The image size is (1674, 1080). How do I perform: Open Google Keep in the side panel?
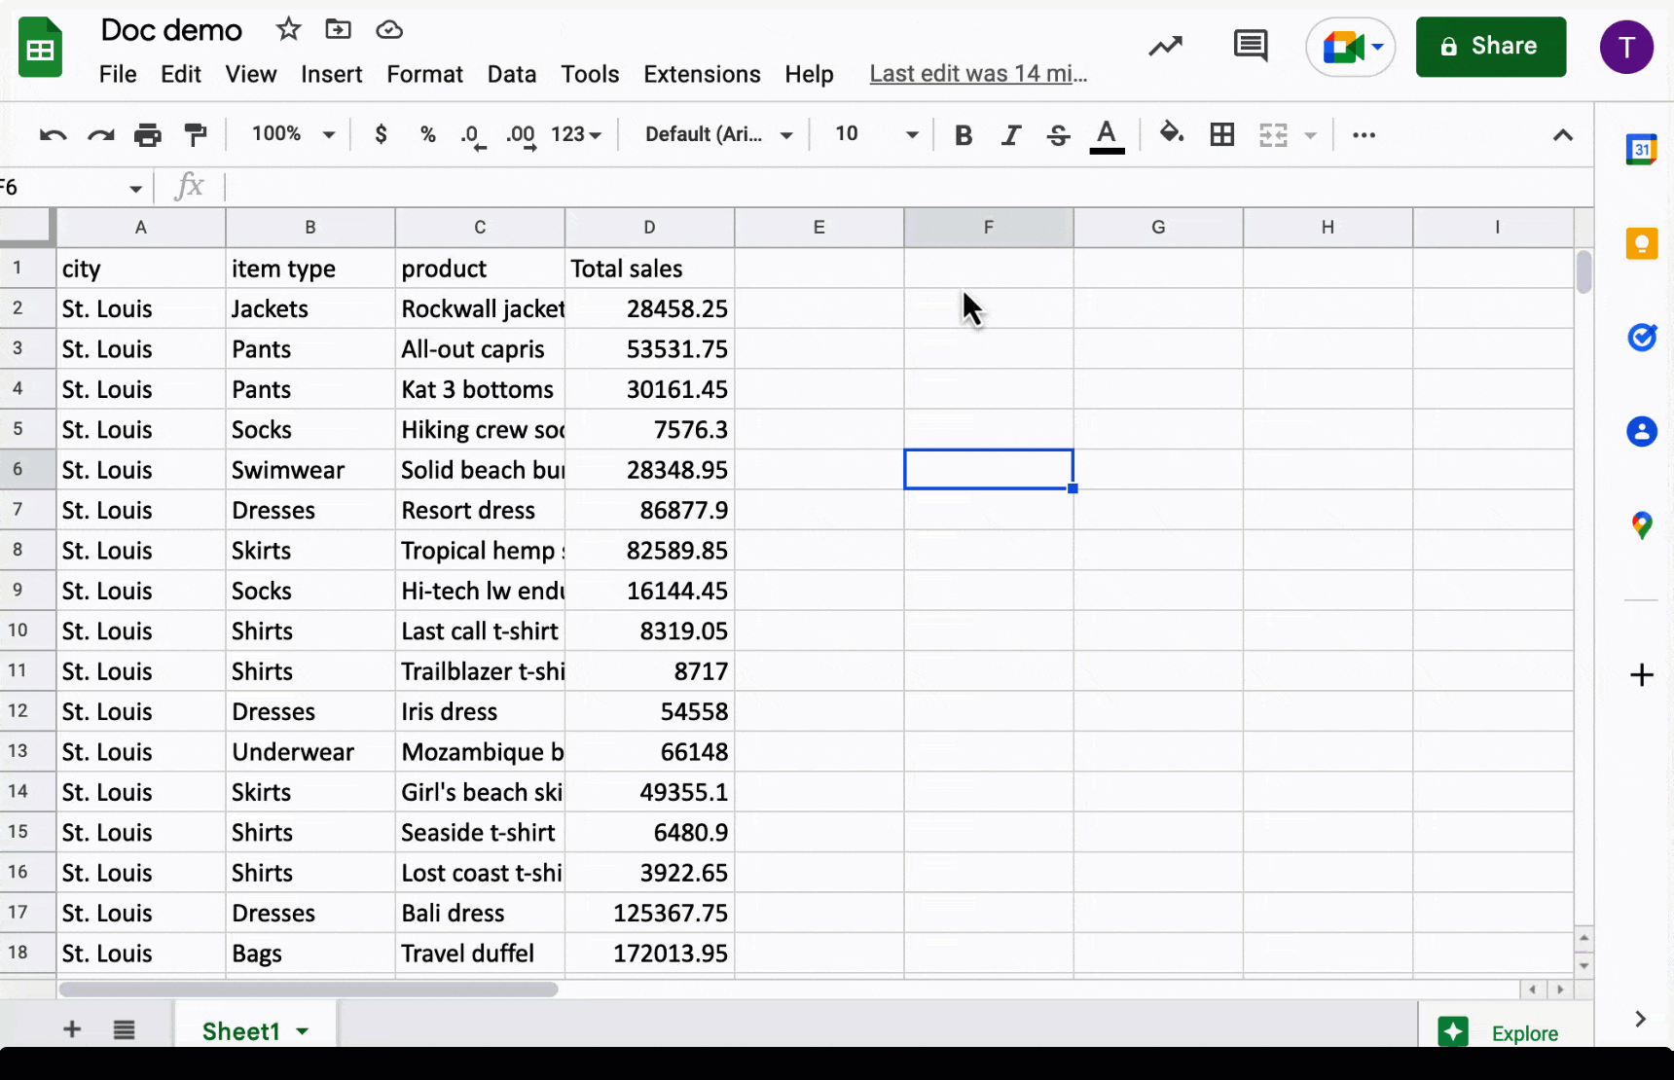[x=1641, y=243]
